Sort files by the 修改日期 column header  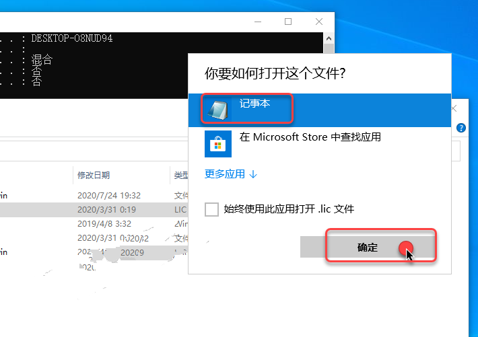coord(94,175)
